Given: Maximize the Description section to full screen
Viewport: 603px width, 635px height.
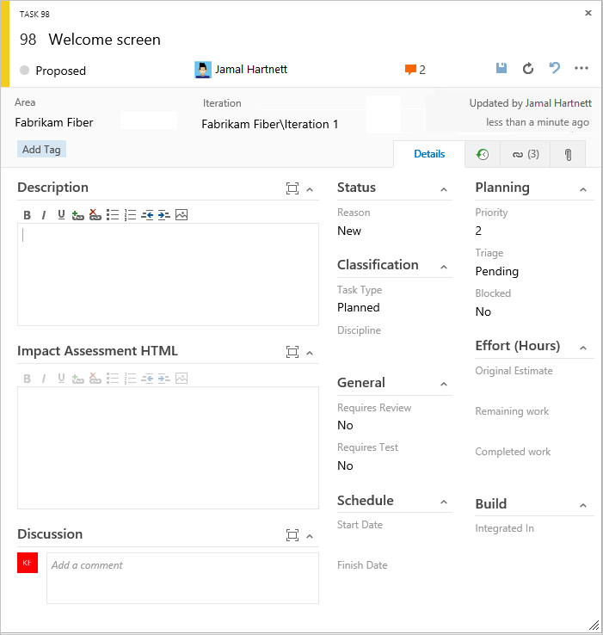Looking at the screenshot, I should [x=292, y=188].
